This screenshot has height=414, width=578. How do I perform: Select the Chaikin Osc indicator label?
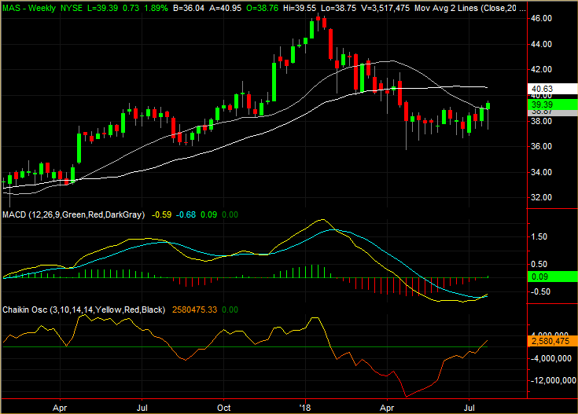[83, 310]
